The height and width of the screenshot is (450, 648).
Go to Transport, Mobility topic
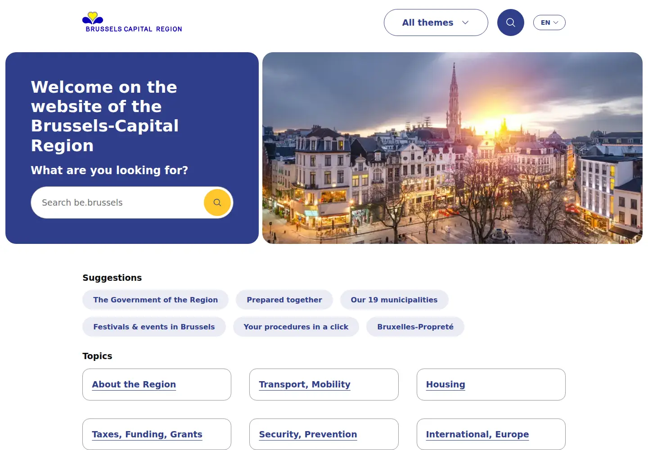click(x=324, y=385)
